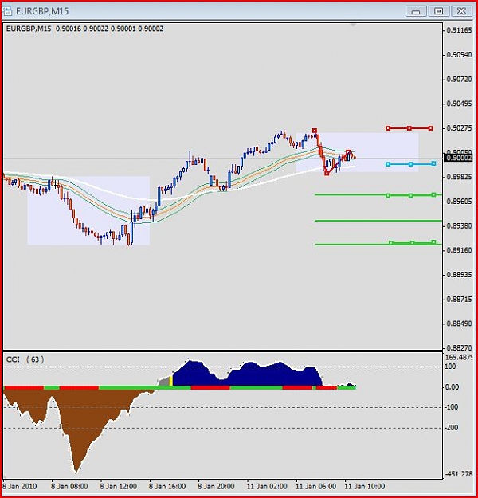Click the red zigzag bottom square marker
The height and width of the screenshot is (498, 478).
(327, 174)
